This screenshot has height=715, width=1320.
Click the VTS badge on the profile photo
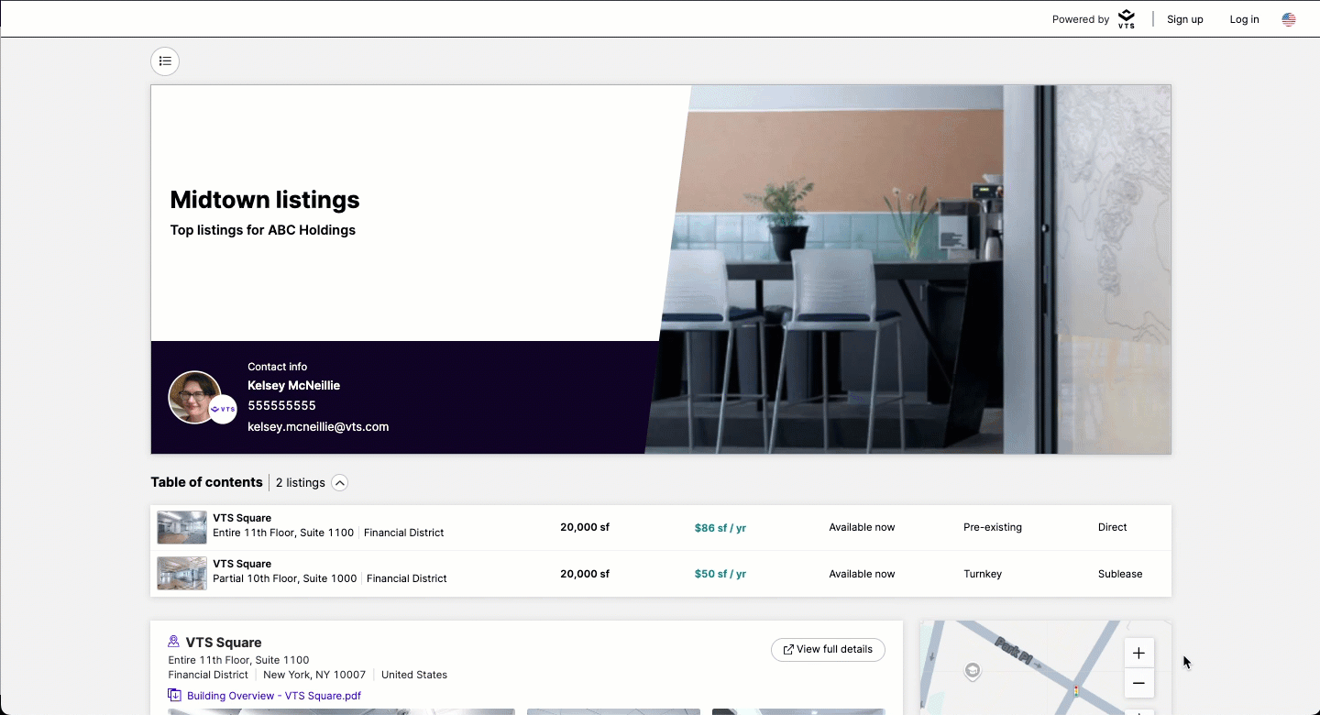pyautogui.click(x=223, y=409)
